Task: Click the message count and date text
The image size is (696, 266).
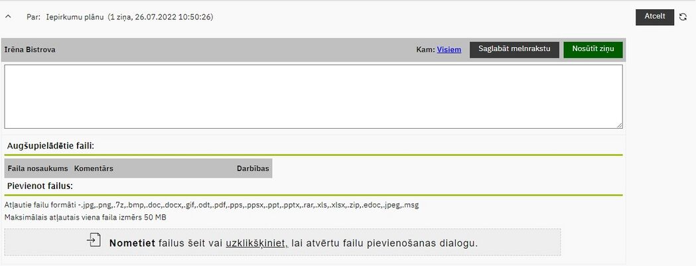Action: 161,17
